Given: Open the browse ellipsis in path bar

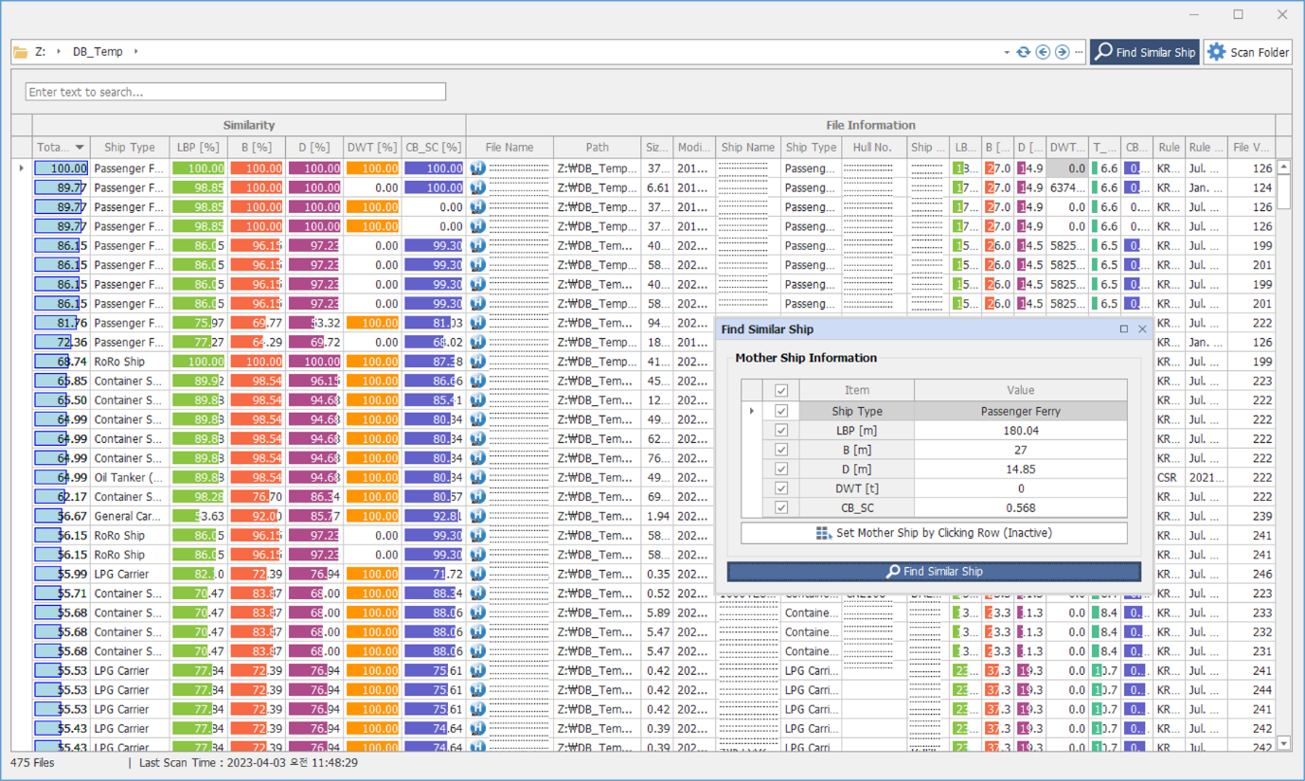Looking at the screenshot, I should click(1079, 52).
